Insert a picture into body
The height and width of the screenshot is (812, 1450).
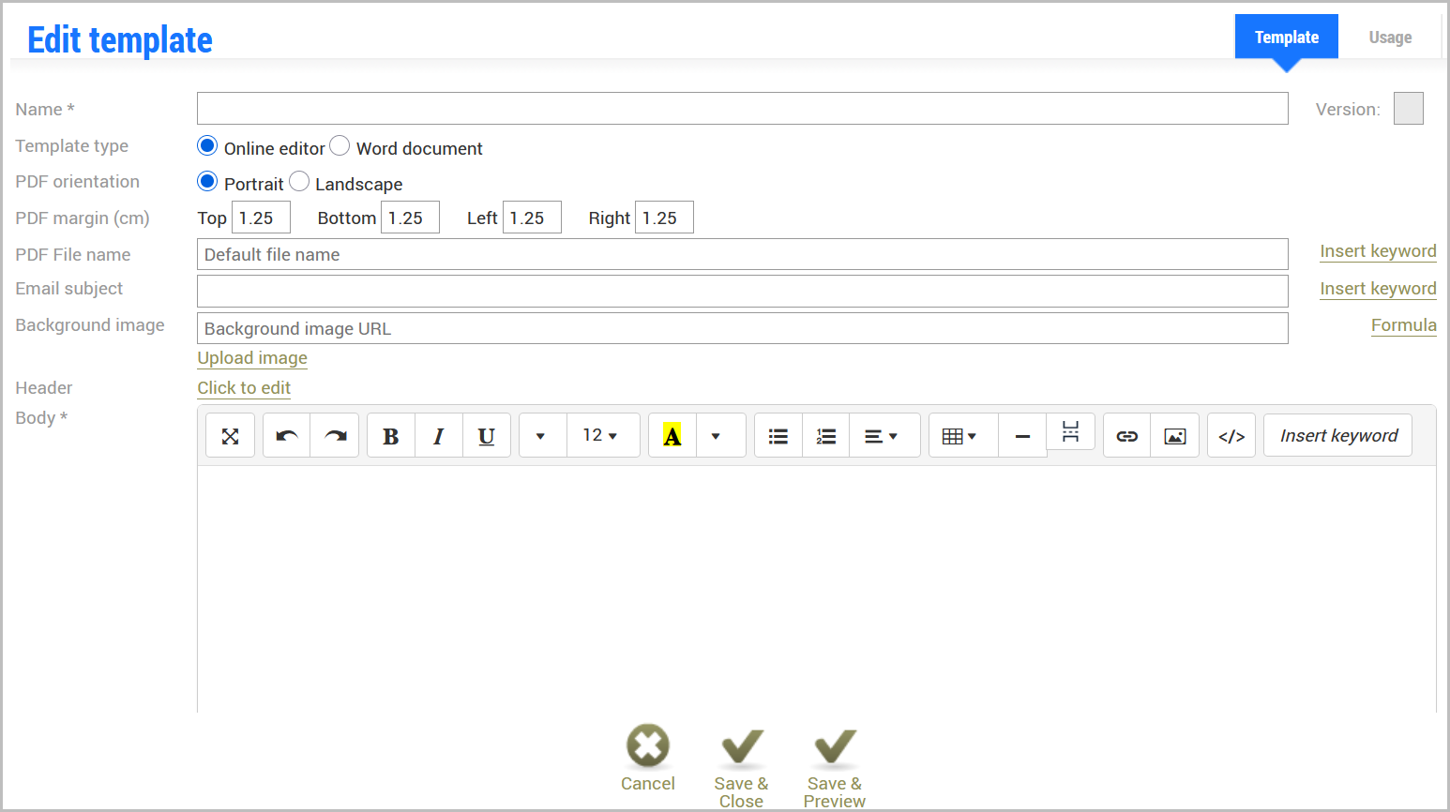(1175, 436)
